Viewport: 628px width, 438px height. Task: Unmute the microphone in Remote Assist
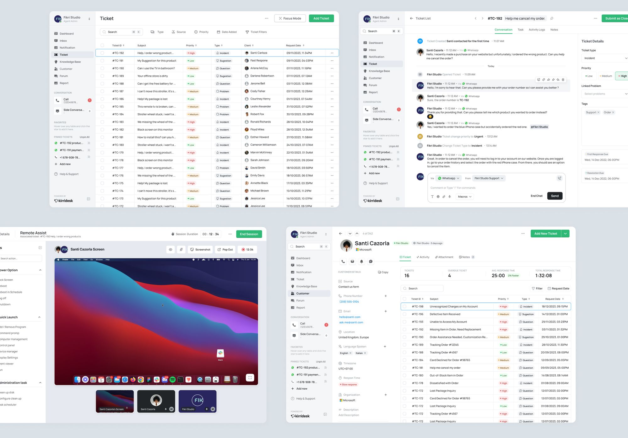click(181, 249)
